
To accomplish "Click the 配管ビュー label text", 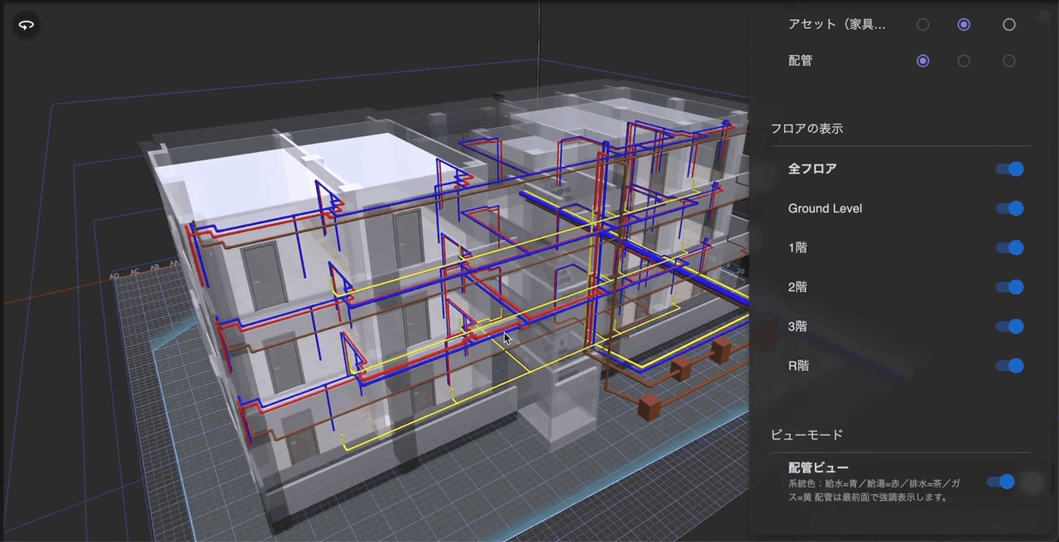I will pos(818,468).
